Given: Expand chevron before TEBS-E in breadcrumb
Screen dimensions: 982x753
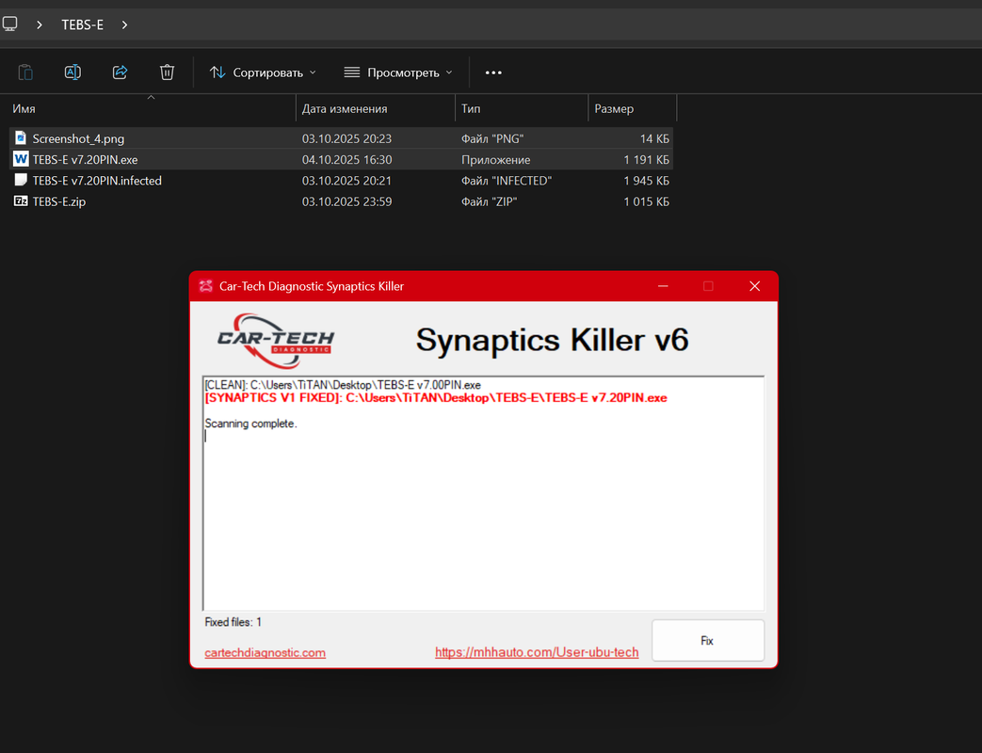Looking at the screenshot, I should (x=40, y=24).
